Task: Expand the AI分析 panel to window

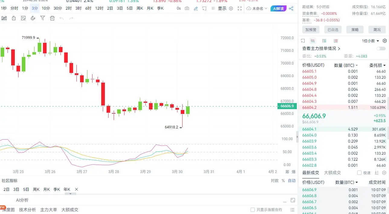Action: click(x=293, y=200)
